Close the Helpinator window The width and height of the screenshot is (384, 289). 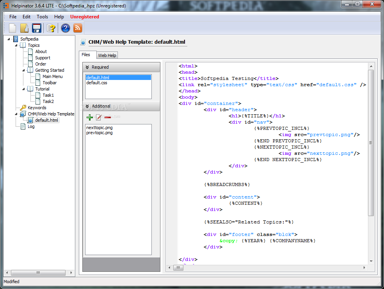coord(372,4)
